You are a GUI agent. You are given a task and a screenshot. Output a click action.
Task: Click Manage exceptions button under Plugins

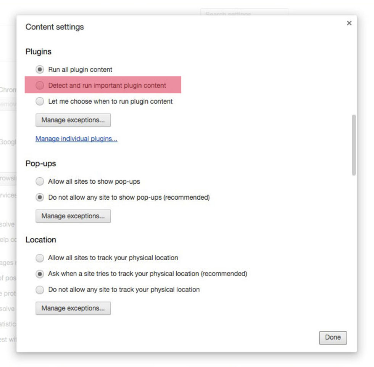[73, 120]
